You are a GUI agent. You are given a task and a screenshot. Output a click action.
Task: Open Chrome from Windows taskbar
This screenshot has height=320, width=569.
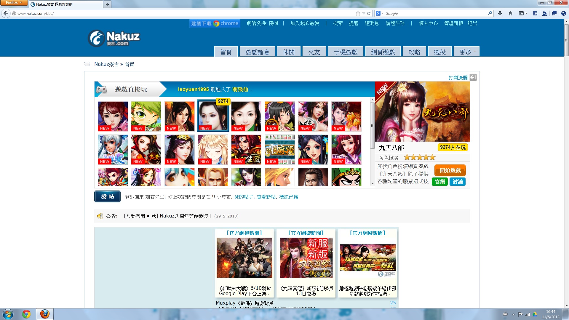coord(26,314)
